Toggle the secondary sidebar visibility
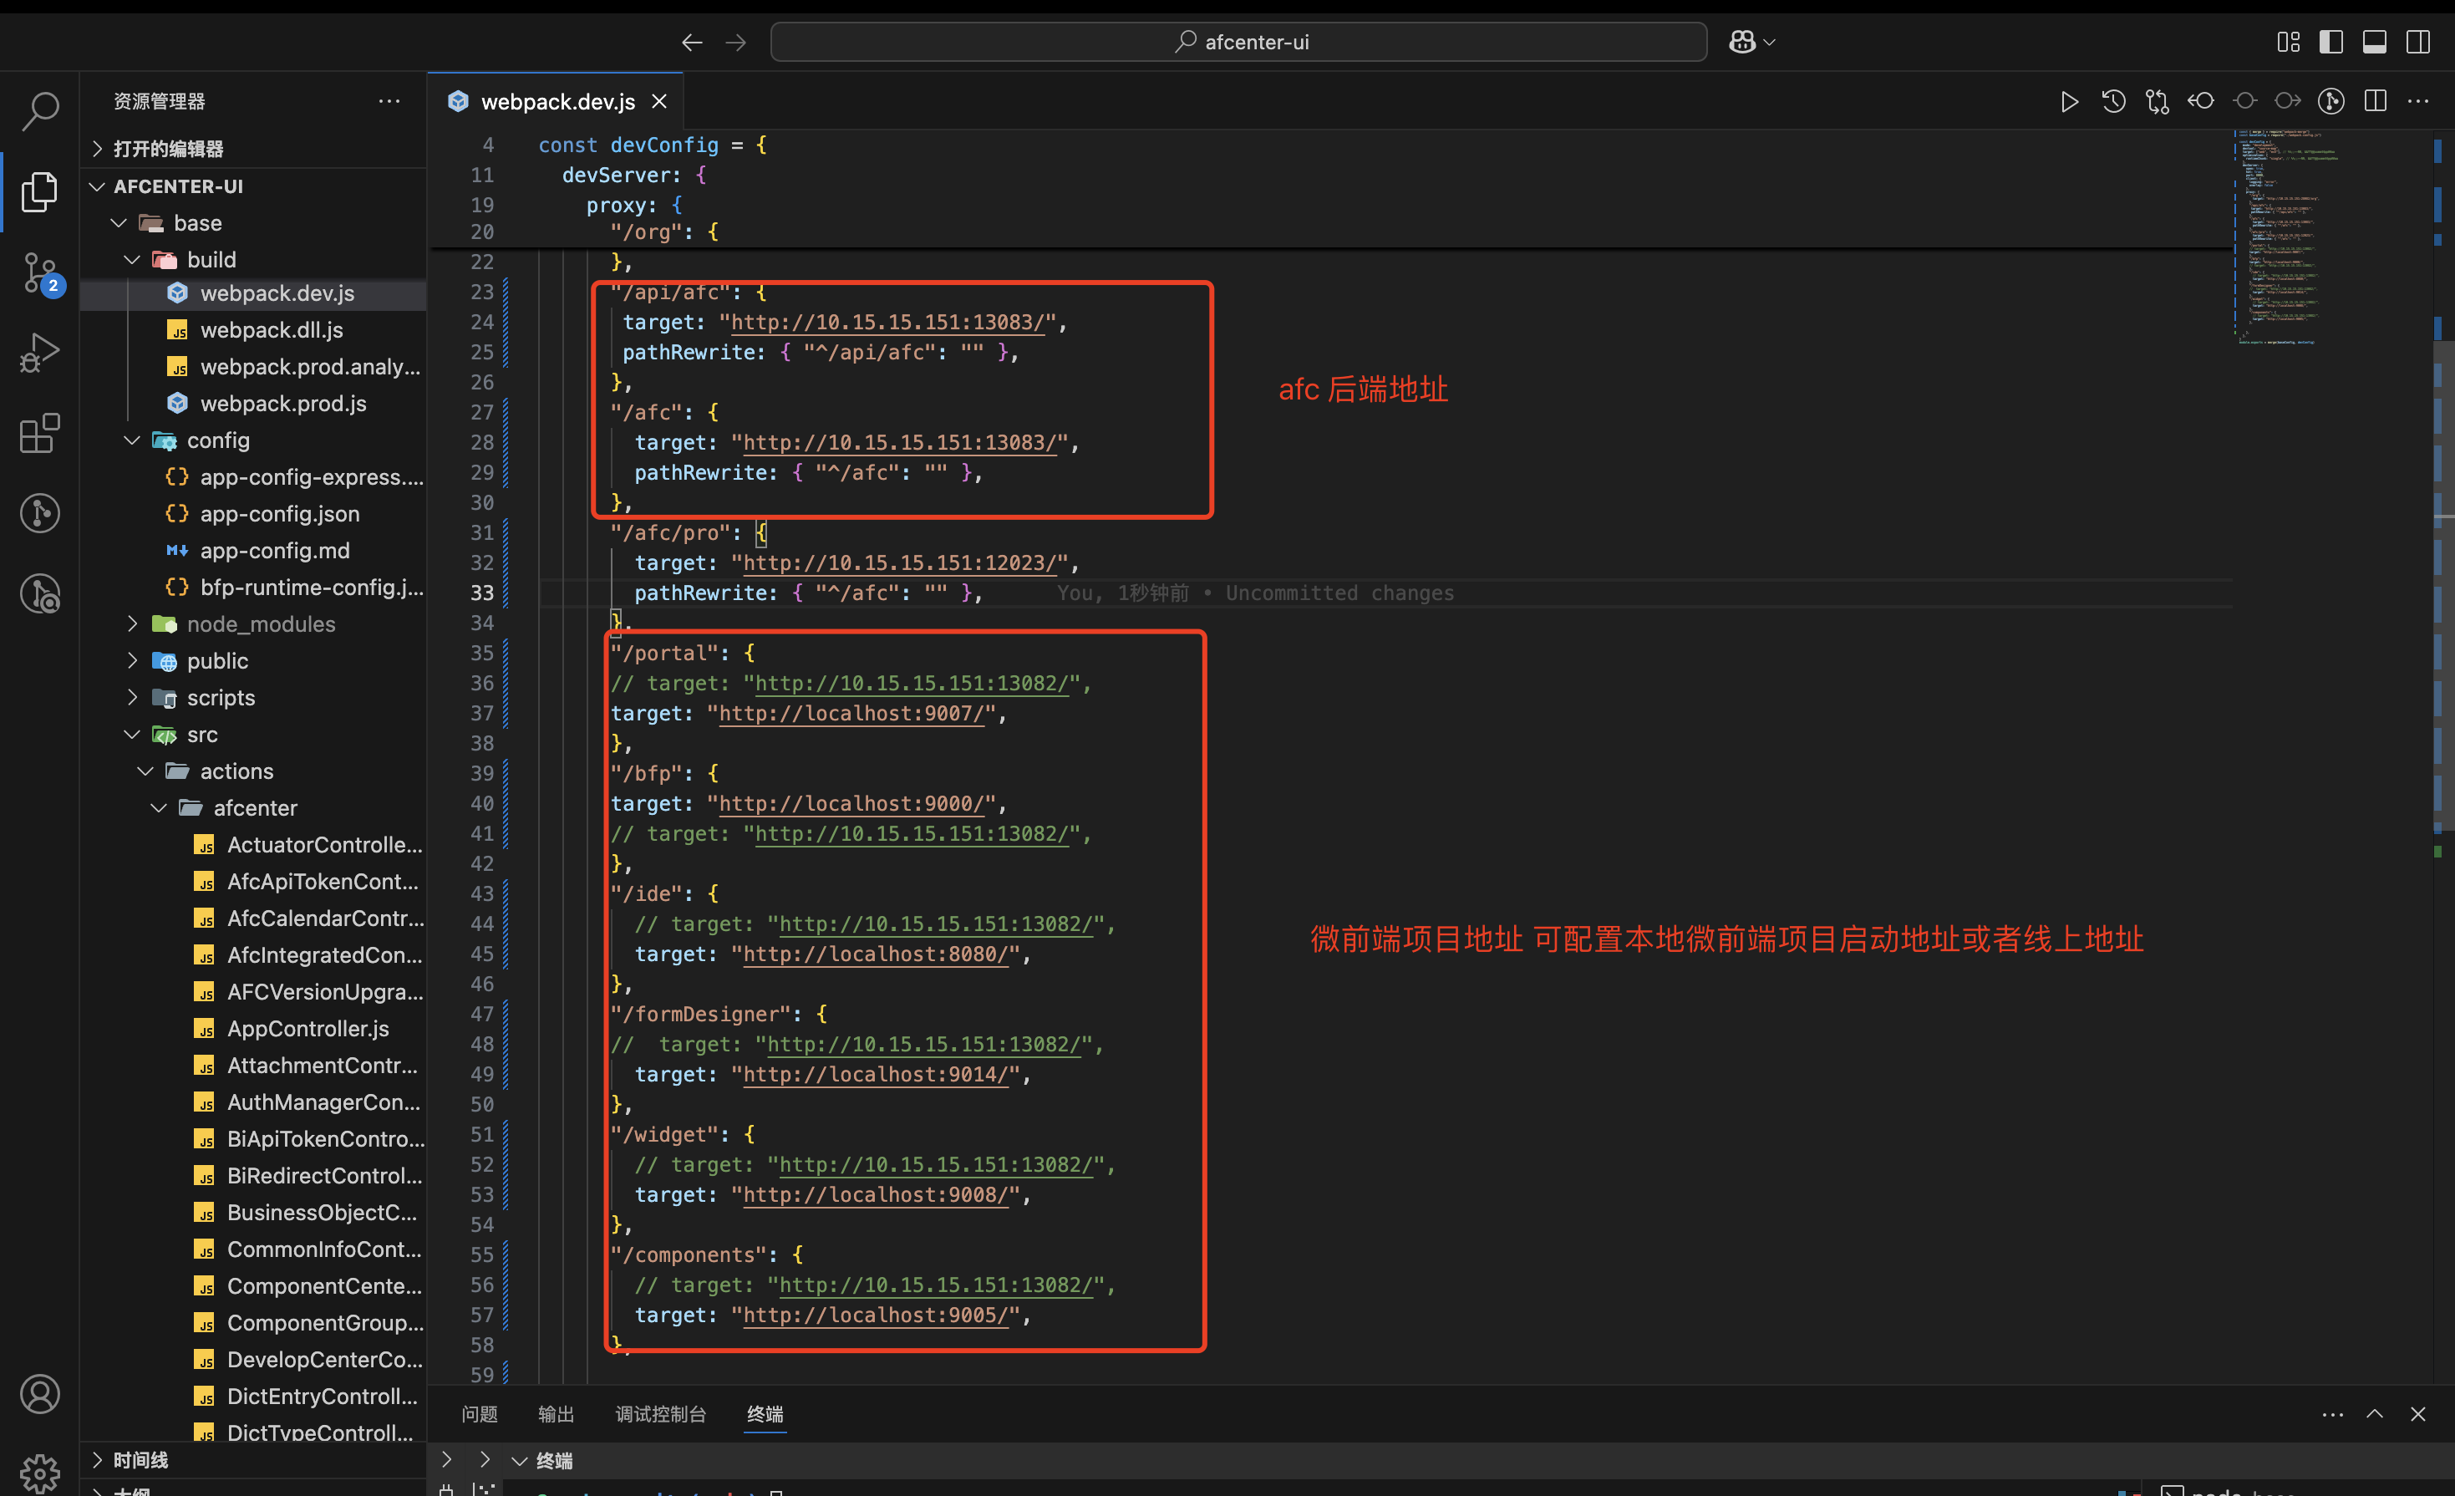Image resolution: width=2455 pixels, height=1496 pixels. point(2418,42)
